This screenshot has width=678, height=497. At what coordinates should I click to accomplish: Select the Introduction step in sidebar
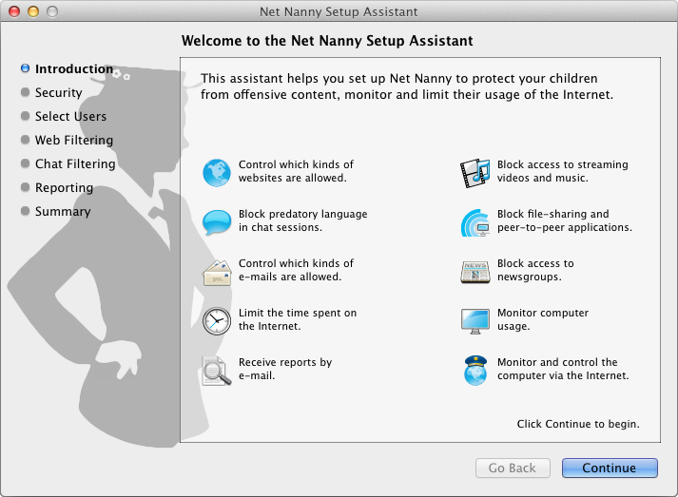tap(74, 68)
